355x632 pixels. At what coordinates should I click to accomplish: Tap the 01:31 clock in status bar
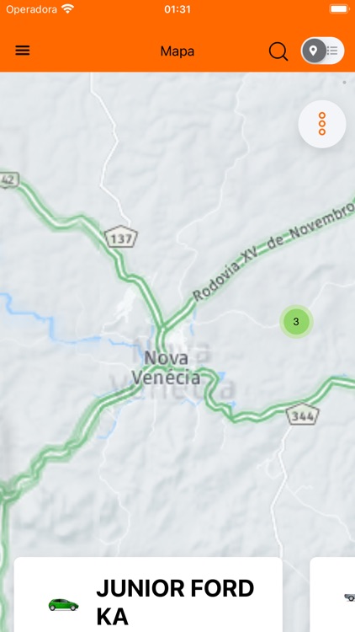177,9
